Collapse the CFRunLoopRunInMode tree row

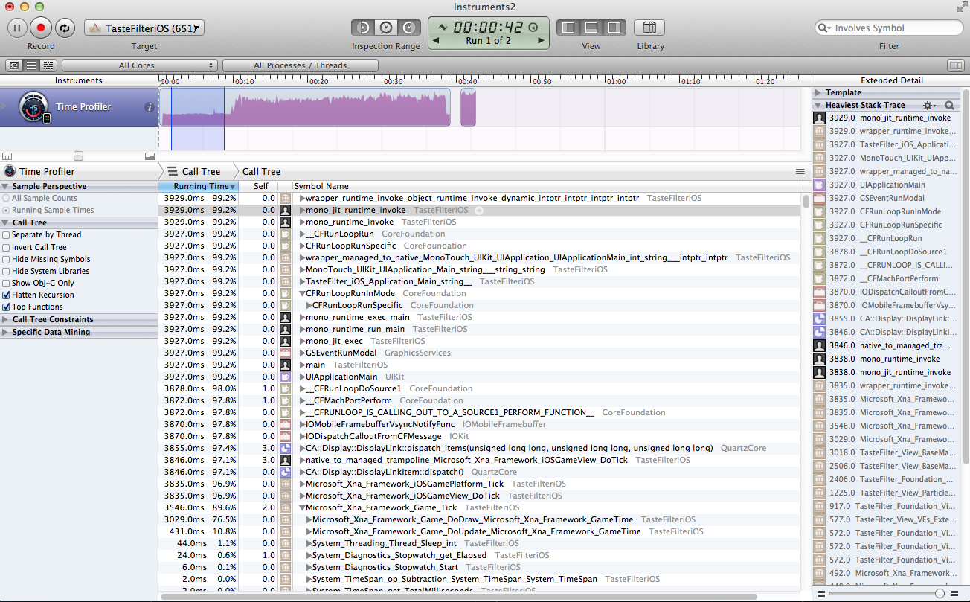point(302,294)
